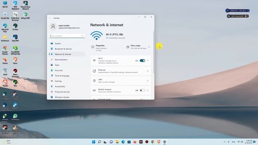Open File Explorer from the taskbar
Image resolution: width=258 pixels, height=145 pixels.
[x=117, y=142]
